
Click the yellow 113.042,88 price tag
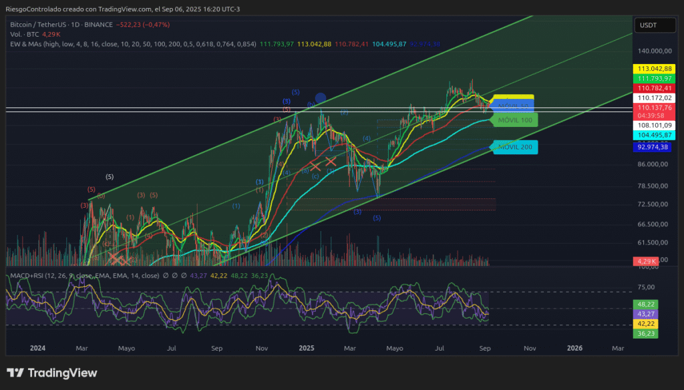click(654, 69)
